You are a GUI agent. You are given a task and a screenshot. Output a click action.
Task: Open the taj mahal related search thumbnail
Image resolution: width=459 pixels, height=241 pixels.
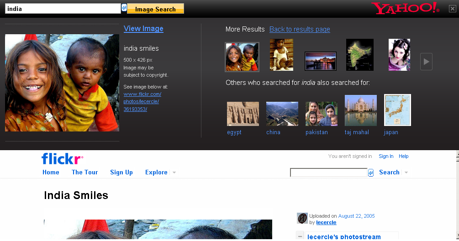click(360, 110)
